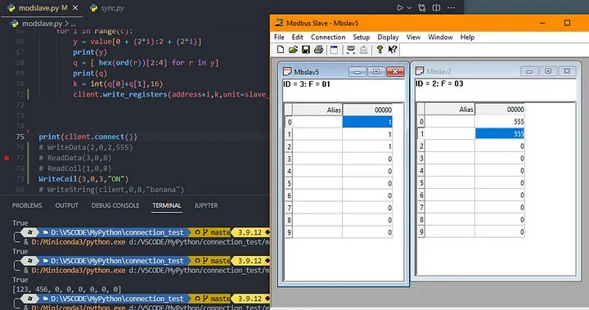Open the editor More Actions ellipsis menu
The width and height of the screenshot is (589, 310).
451,7
